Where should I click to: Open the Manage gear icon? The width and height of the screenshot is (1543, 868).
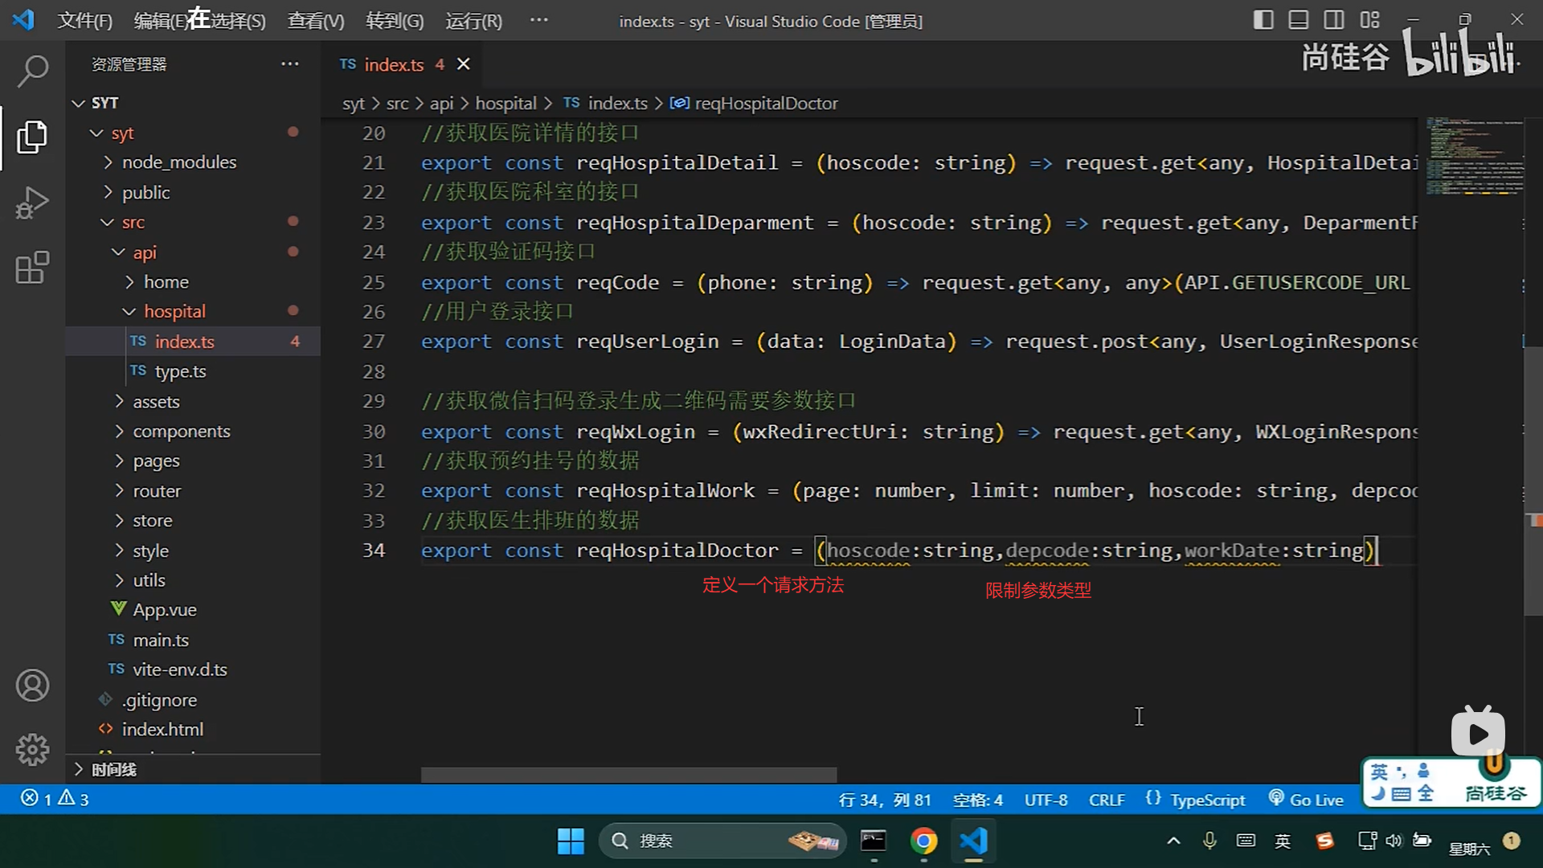pyautogui.click(x=32, y=750)
